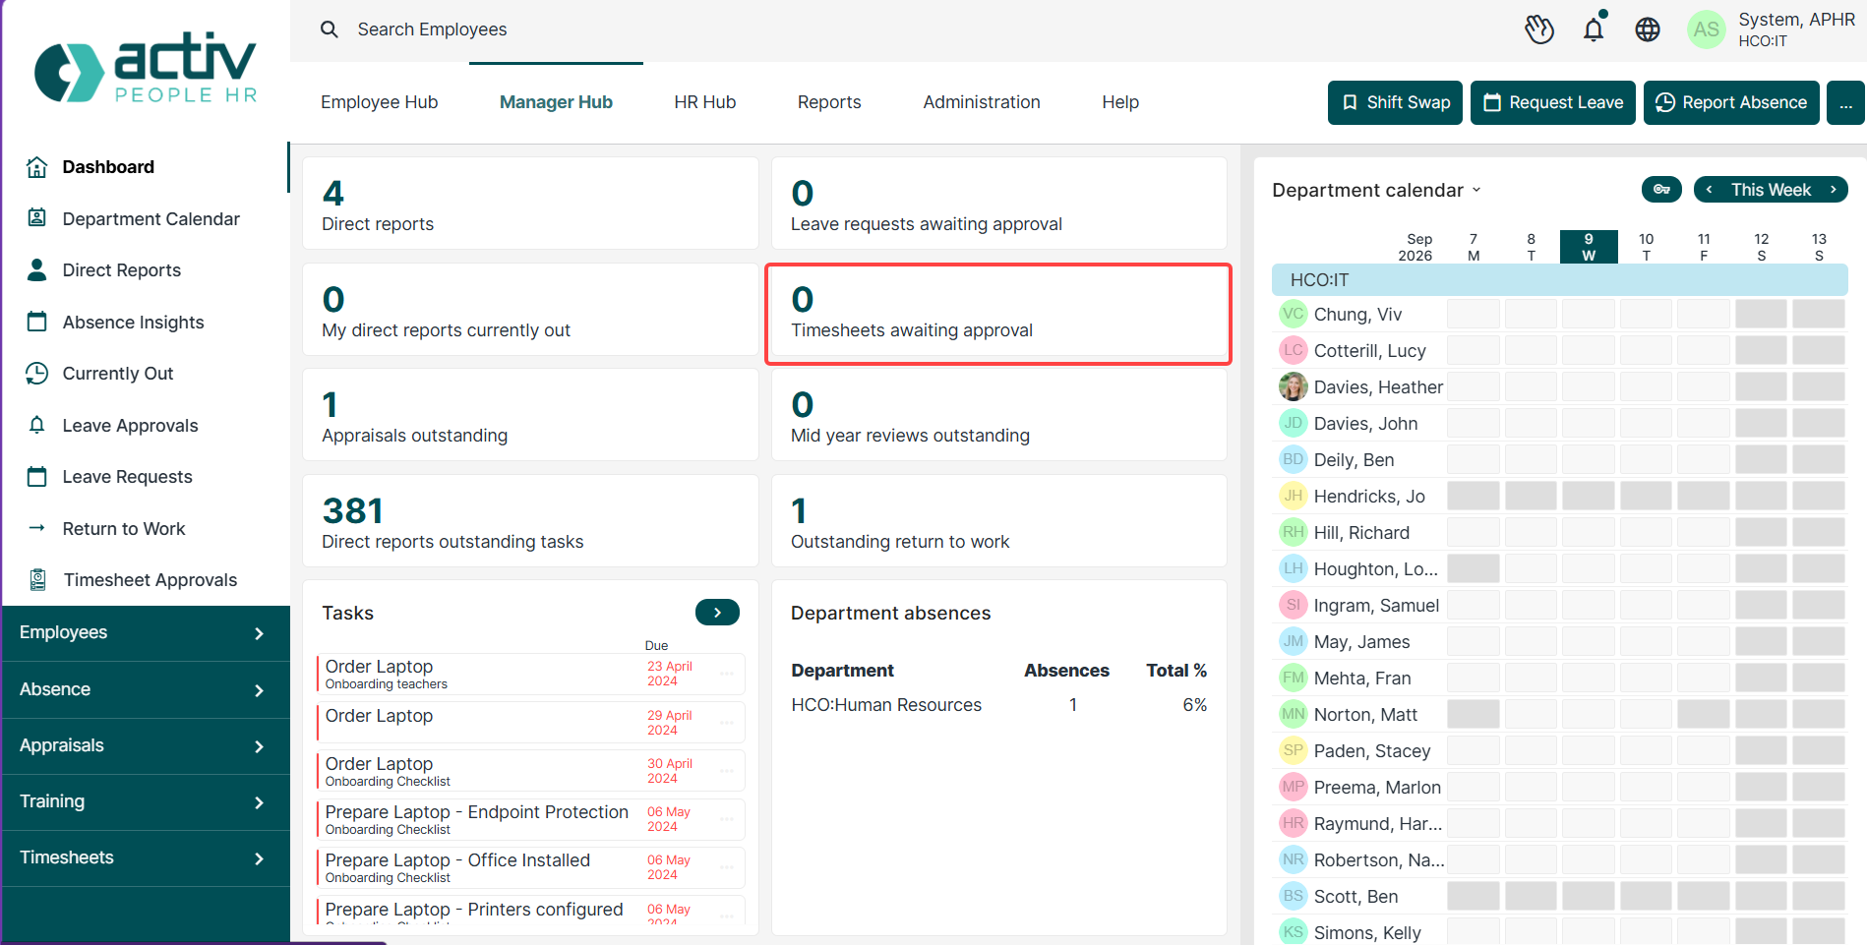
Task: Click the notifications bell icon
Action: [1594, 30]
